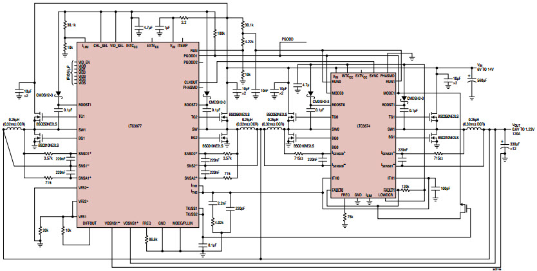The height and width of the screenshot is (271, 537).
Task: Select the CLKOUT pin label
Action: tap(189, 82)
